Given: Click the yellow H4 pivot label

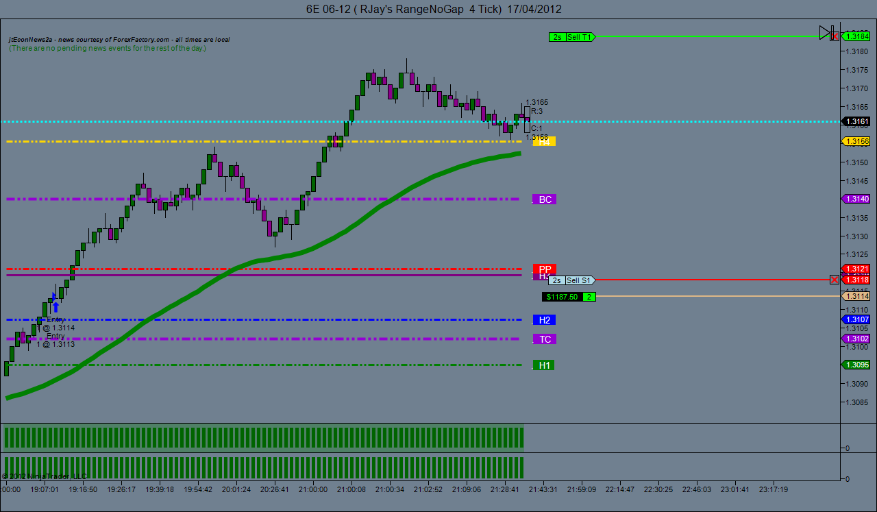Looking at the screenshot, I should (x=544, y=142).
